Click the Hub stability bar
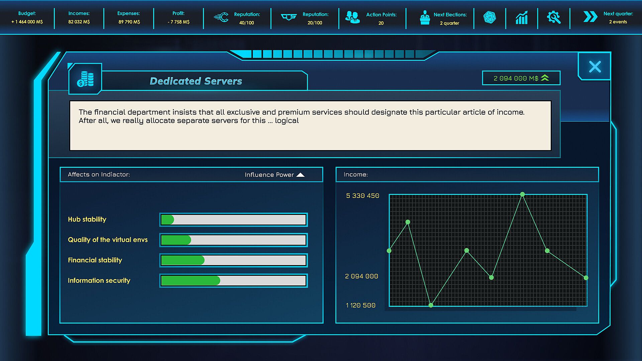This screenshot has height=361, width=642. point(233,220)
